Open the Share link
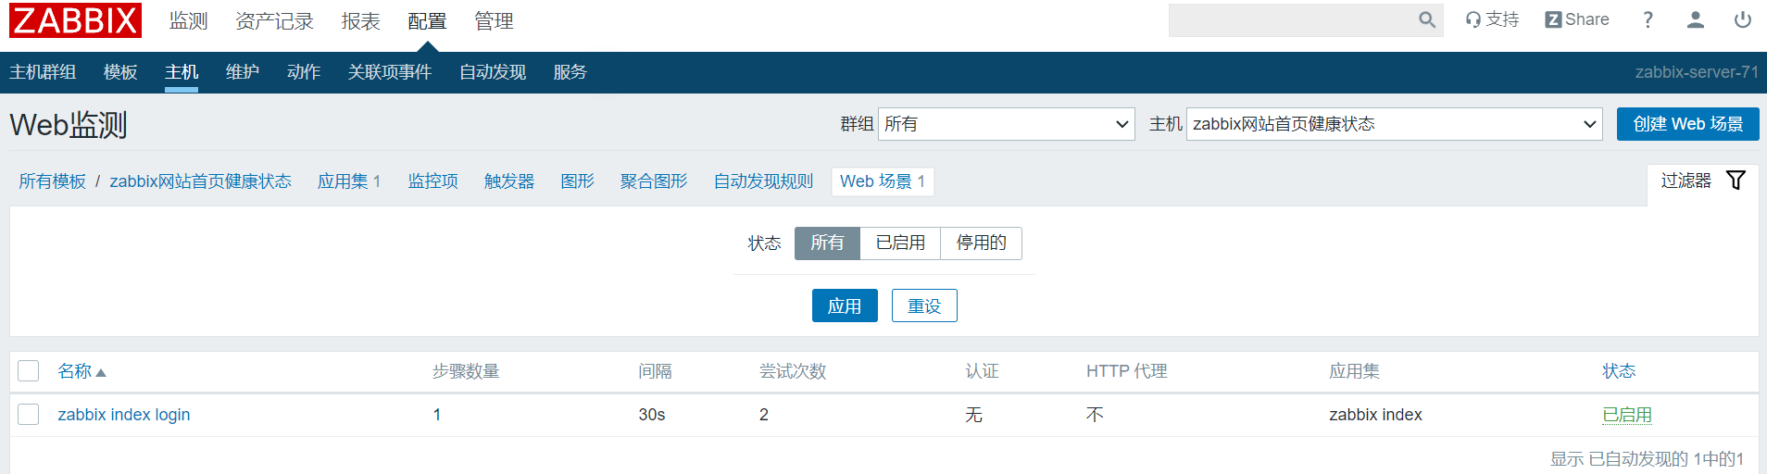Image resolution: width=1767 pixels, height=474 pixels. [x=1577, y=19]
